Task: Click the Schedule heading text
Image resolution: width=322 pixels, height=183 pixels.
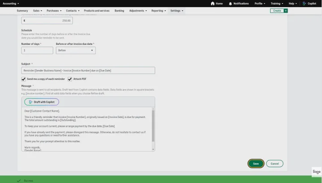Action: pos(26,30)
